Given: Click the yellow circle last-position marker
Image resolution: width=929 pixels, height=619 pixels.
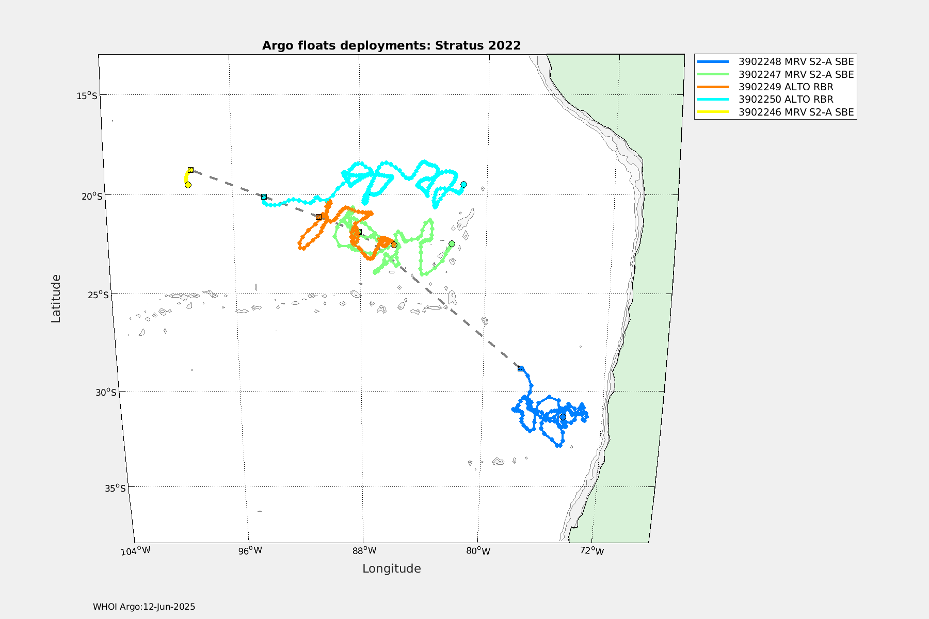Looking at the screenshot, I should pos(188,185).
